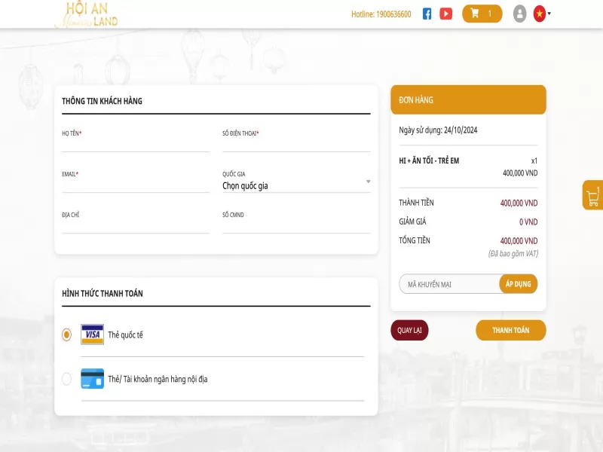Click the Vietnam flag language icon

[x=539, y=14]
